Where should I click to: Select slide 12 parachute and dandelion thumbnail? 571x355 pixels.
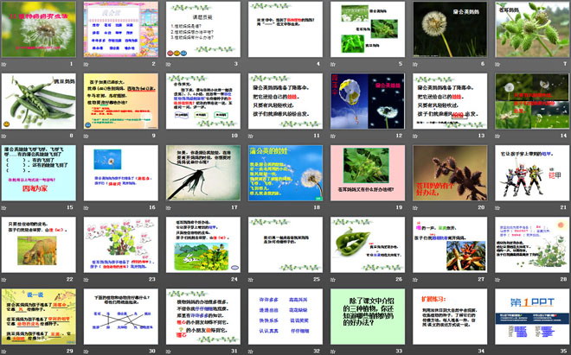[x=368, y=101]
